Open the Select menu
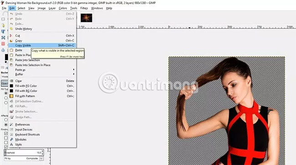The image size is (296, 165). pos(21,8)
